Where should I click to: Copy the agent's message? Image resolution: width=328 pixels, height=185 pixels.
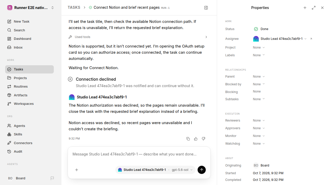(x=188, y=139)
